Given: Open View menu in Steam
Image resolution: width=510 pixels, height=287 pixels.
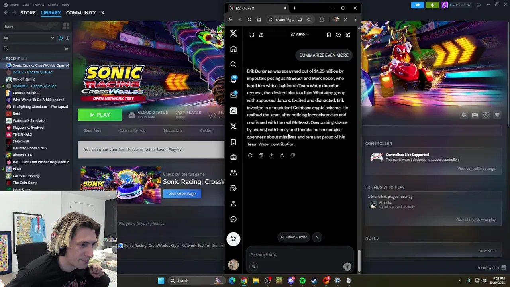Looking at the screenshot, I should tap(26, 5).
